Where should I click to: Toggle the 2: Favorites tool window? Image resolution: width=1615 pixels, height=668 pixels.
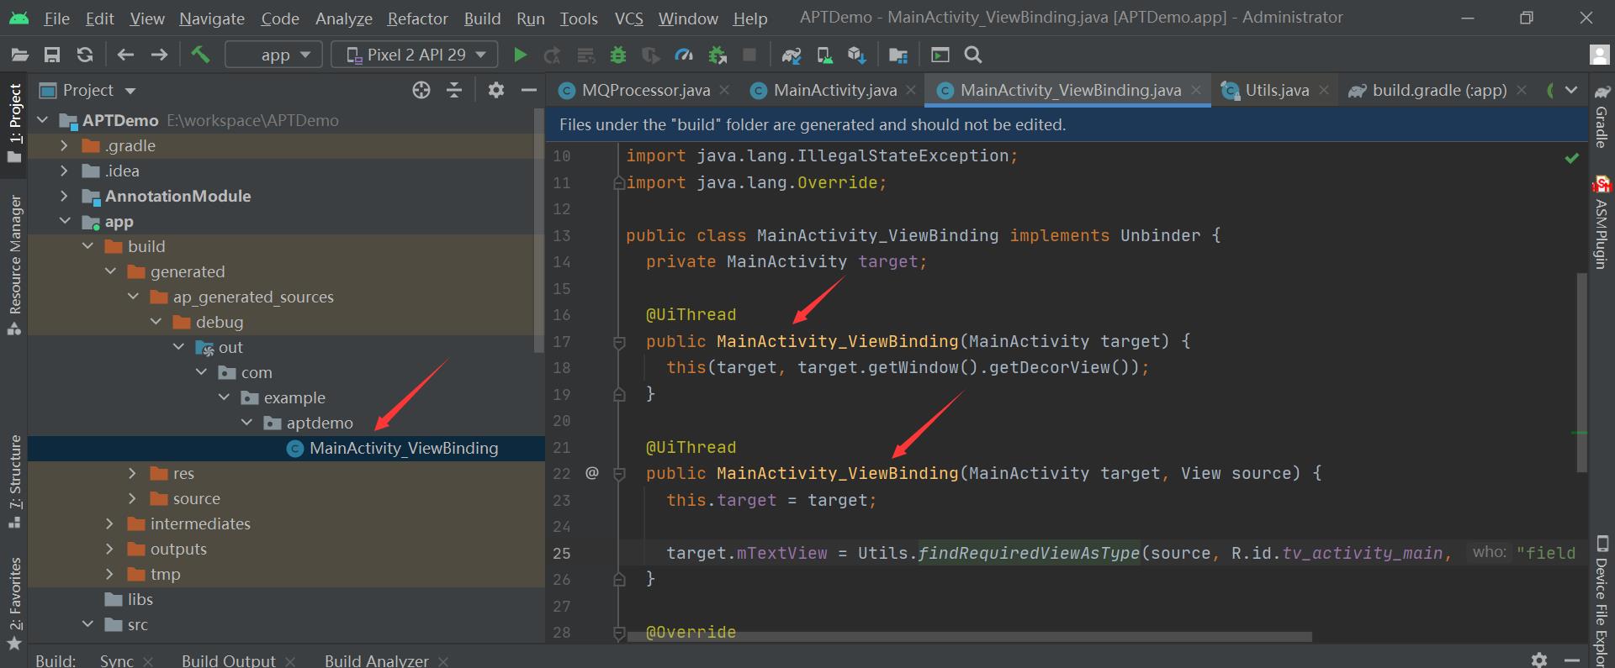tap(14, 602)
